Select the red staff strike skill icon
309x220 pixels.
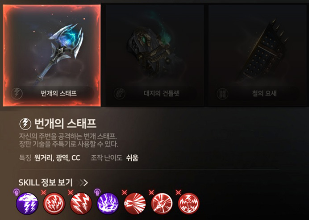point(162,203)
